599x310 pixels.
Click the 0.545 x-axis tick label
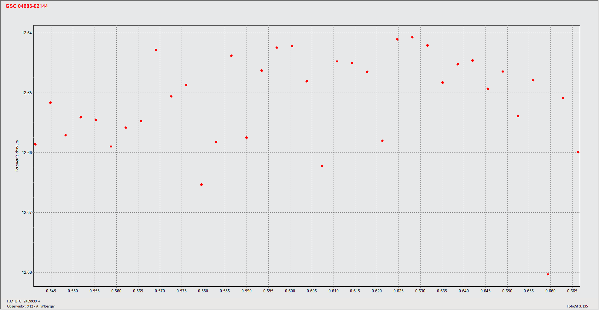click(51, 291)
